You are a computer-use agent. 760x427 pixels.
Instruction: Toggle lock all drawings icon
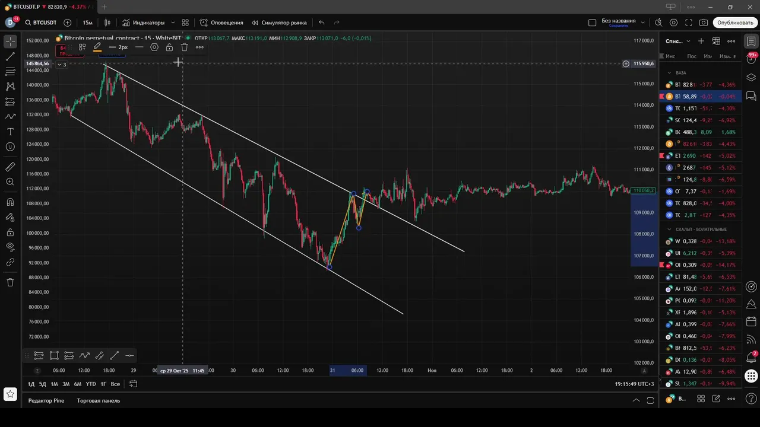[10, 232]
